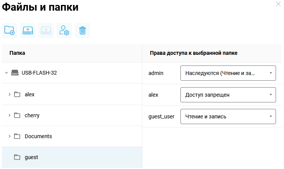Click the folder icon beside guest
284x169 pixels.
17,157
